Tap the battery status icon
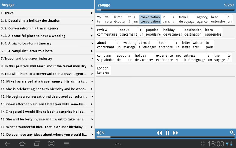This screenshot has width=236, height=148. click(231, 144)
